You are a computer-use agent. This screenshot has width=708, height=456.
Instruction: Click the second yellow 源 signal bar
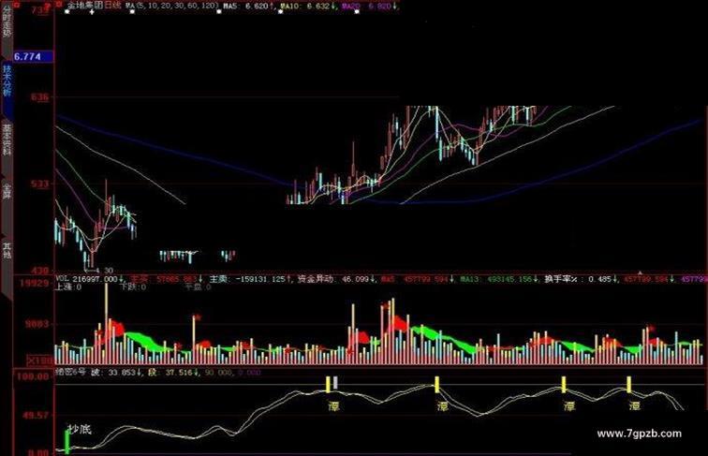point(437,384)
